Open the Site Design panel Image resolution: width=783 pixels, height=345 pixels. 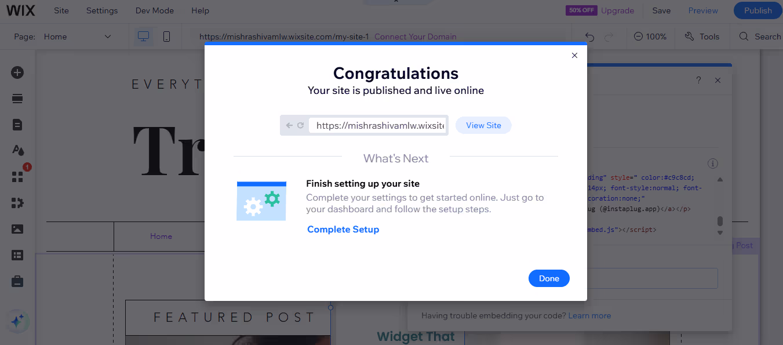click(17, 150)
